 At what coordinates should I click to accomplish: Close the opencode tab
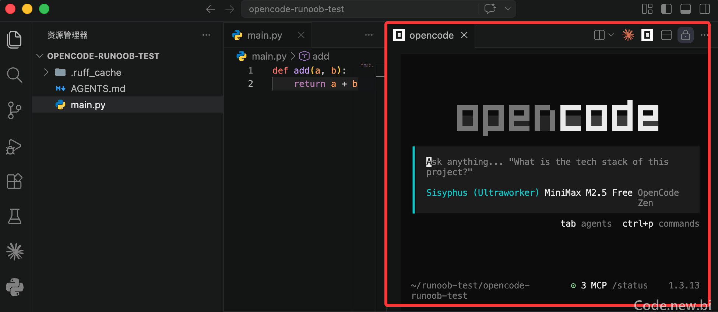coord(464,35)
